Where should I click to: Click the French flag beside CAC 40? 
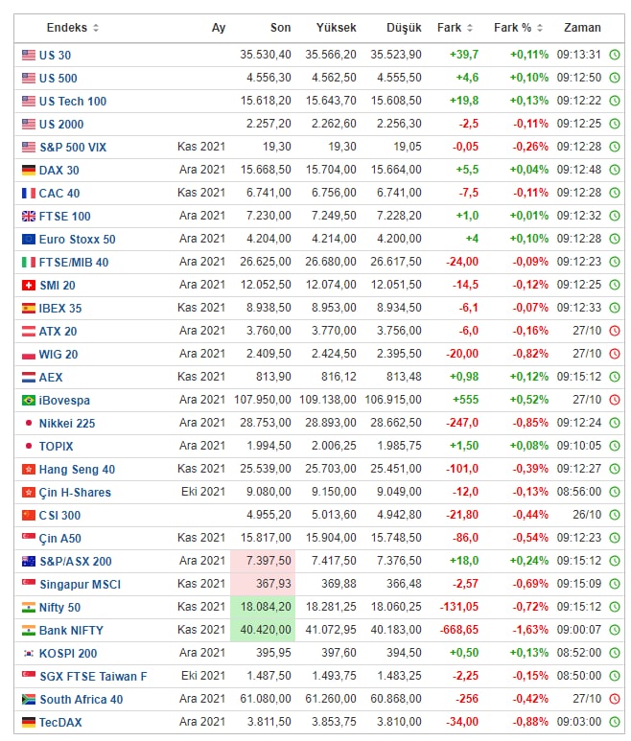click(x=29, y=194)
